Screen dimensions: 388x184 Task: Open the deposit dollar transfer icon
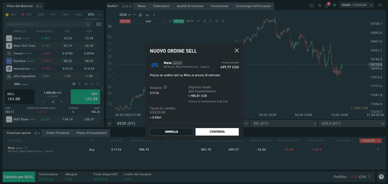(320, 5)
